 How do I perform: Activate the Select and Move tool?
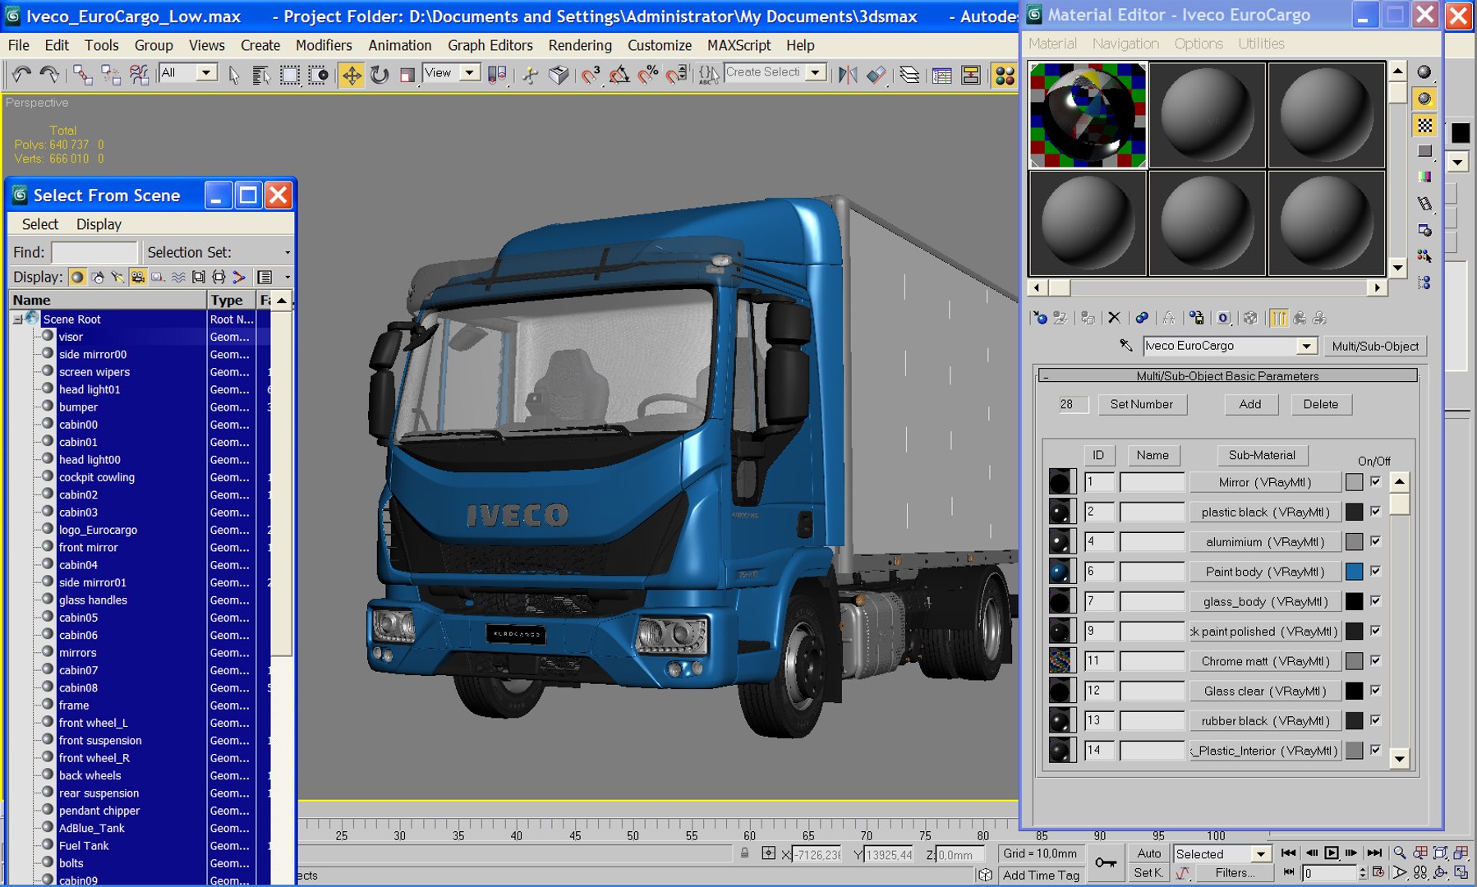tap(352, 75)
